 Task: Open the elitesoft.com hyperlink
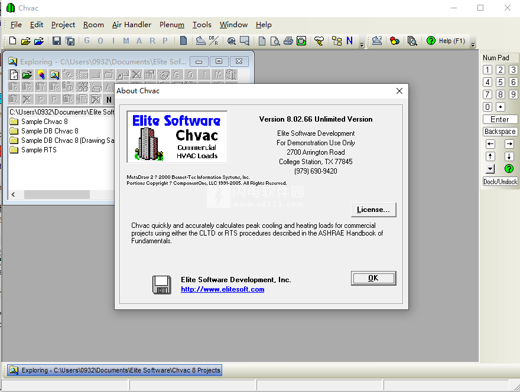(223, 289)
